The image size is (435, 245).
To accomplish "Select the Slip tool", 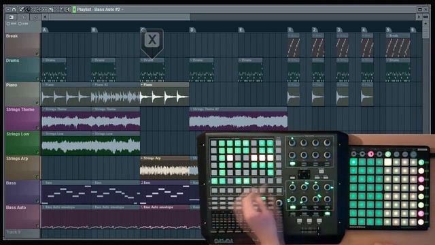I will [45, 10].
